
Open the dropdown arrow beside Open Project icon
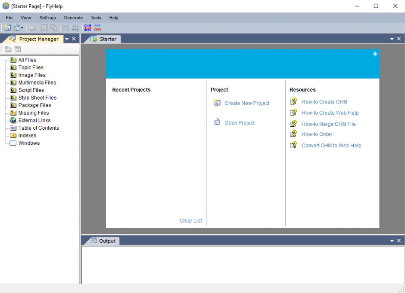pyautogui.click(x=22, y=27)
